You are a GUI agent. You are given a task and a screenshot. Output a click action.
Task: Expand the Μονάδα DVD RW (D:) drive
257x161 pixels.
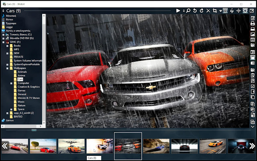tap(3, 38)
